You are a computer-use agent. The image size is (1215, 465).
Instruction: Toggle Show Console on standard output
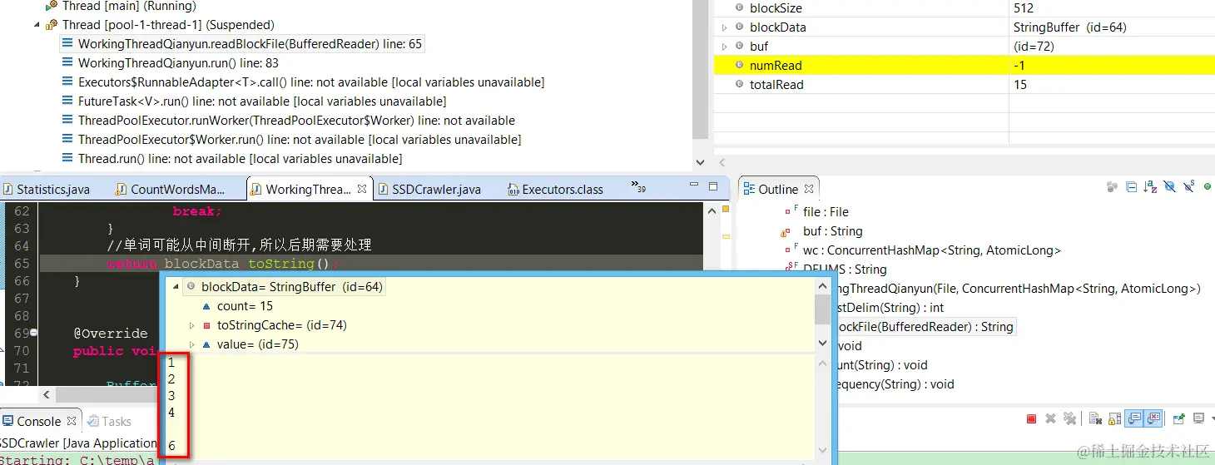tap(1133, 418)
